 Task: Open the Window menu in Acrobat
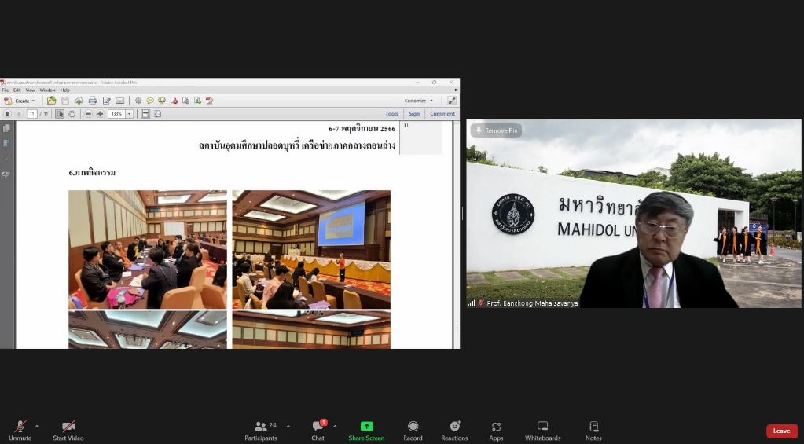48,90
